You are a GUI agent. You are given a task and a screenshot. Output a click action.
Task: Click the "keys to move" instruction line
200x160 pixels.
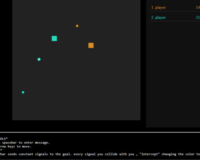tap(15, 147)
